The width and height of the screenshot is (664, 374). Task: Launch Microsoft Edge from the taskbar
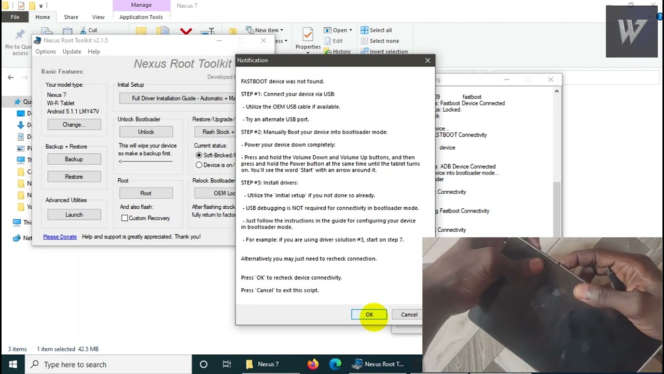pos(336,364)
